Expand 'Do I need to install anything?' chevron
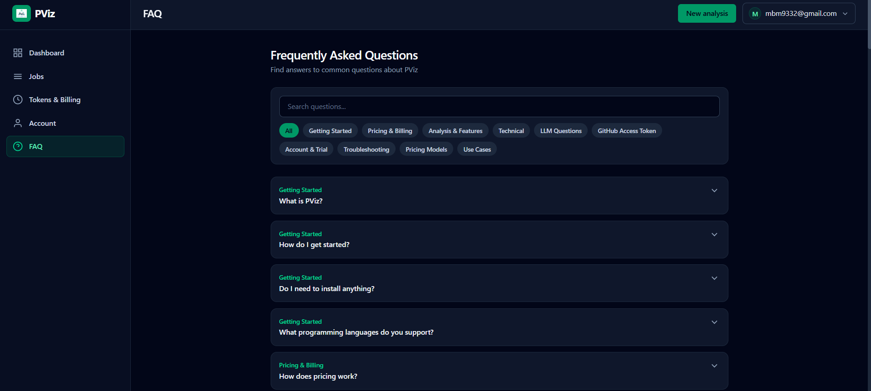This screenshot has height=391, width=871. coord(714,278)
